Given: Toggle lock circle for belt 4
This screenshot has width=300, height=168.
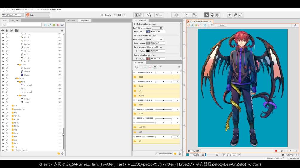Looking at the screenshot, I should pos(7,40).
